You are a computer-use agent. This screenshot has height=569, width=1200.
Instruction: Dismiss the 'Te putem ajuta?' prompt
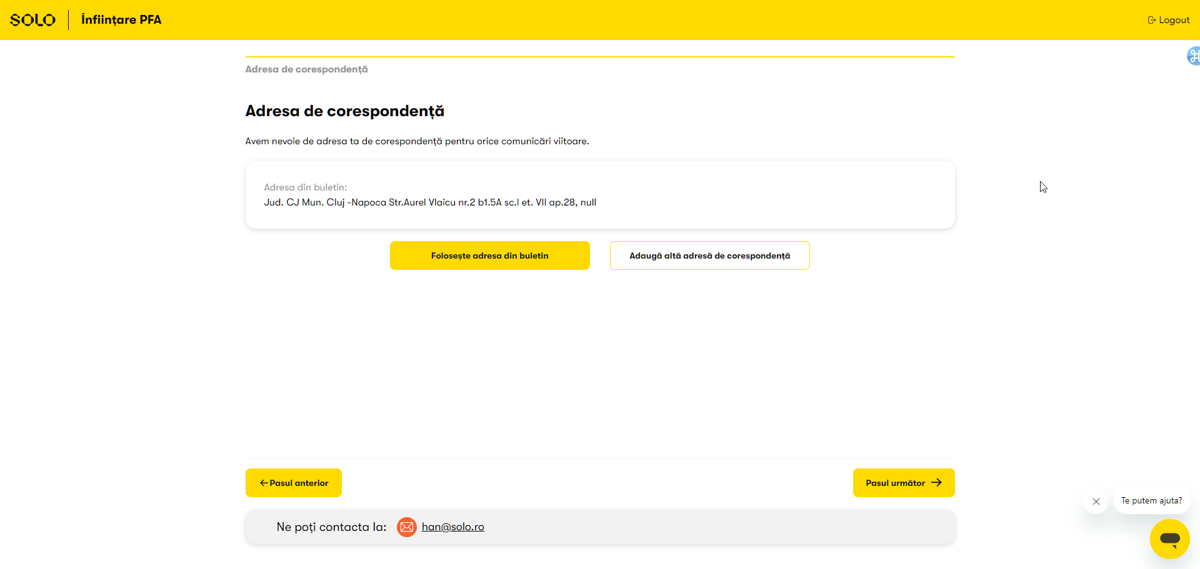1096,502
